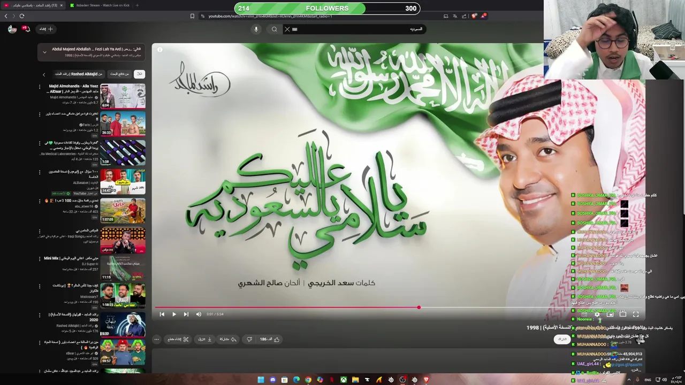Bookmark the page via address bar icon

[192, 16]
